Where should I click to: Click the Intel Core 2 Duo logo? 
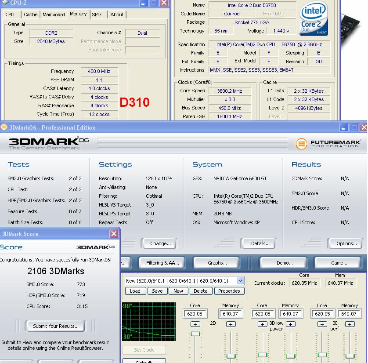pos(313,19)
